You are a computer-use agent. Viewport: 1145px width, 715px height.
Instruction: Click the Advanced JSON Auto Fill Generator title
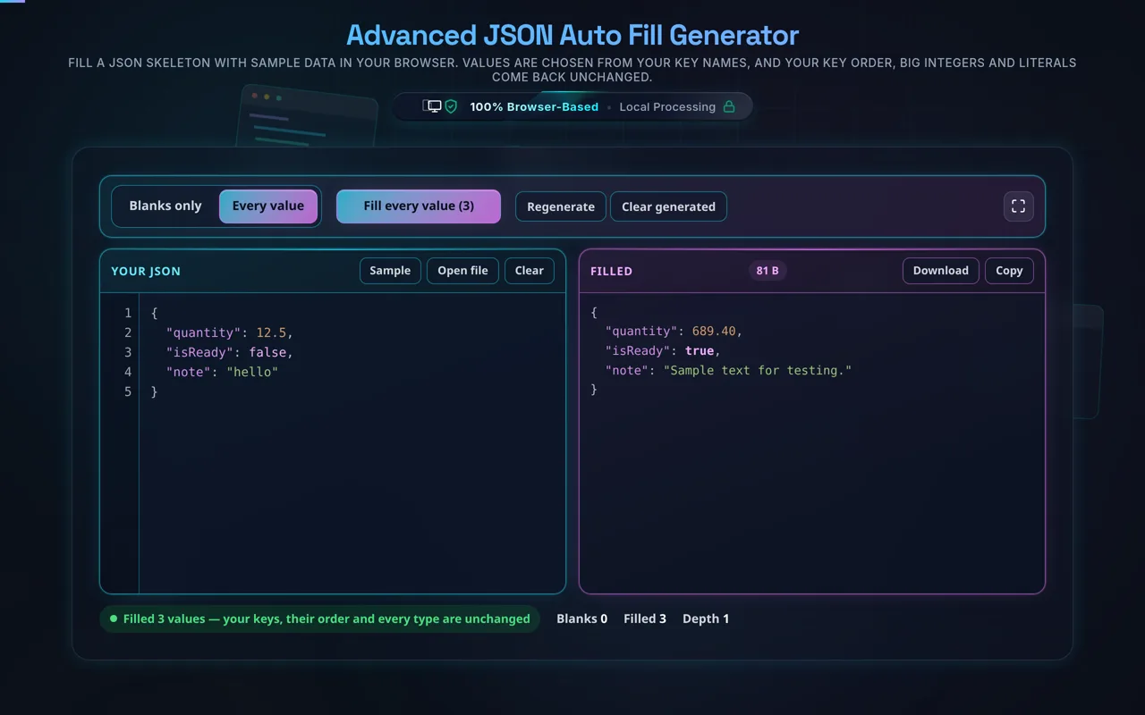(x=572, y=35)
